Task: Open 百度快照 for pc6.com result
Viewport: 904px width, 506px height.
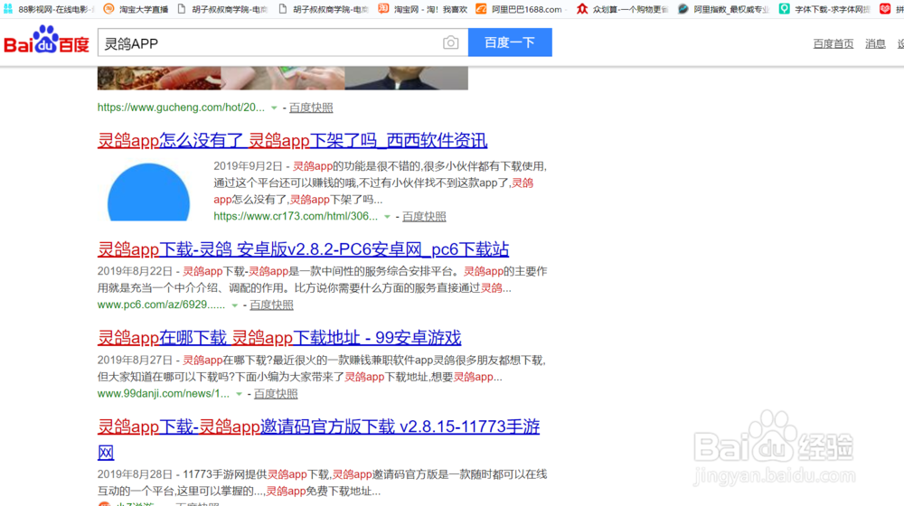Action: [x=271, y=305]
